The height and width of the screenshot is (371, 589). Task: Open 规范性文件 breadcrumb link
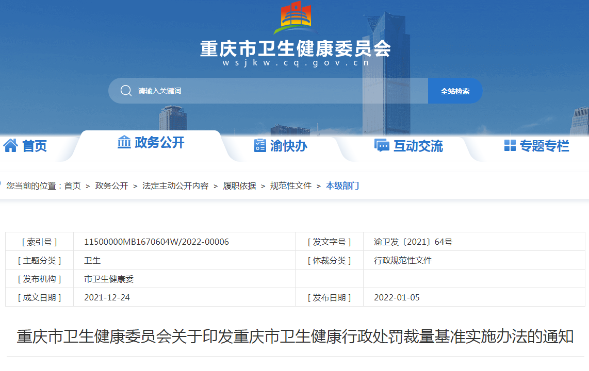(291, 185)
